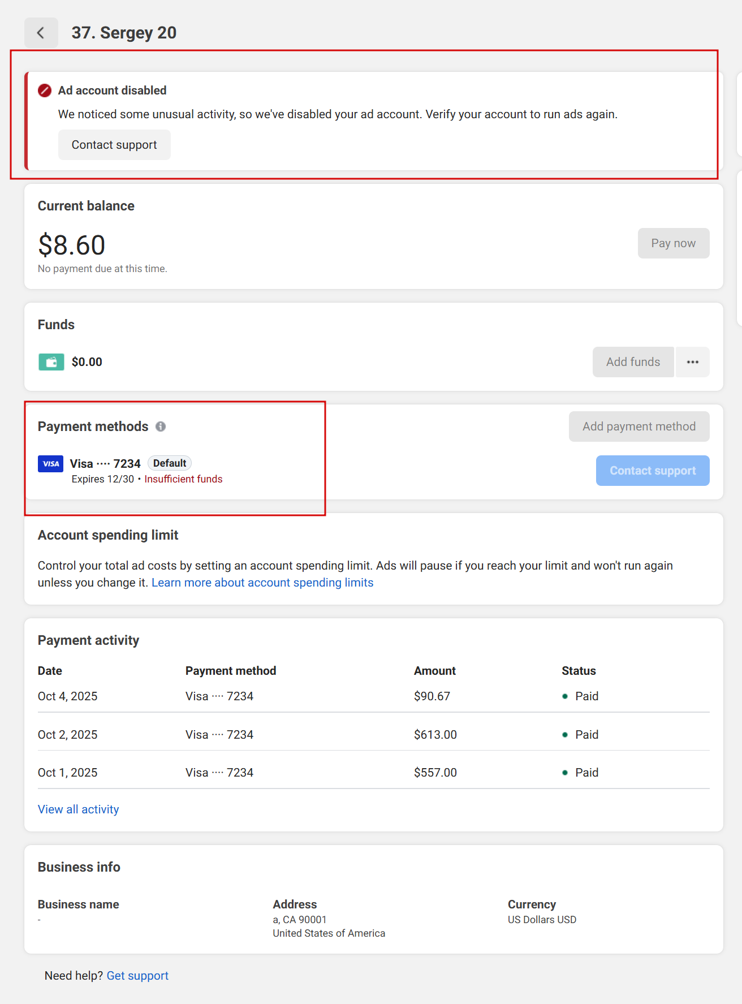Click the Payment methods info icon
Image resolution: width=742 pixels, height=1004 pixels.
(161, 426)
